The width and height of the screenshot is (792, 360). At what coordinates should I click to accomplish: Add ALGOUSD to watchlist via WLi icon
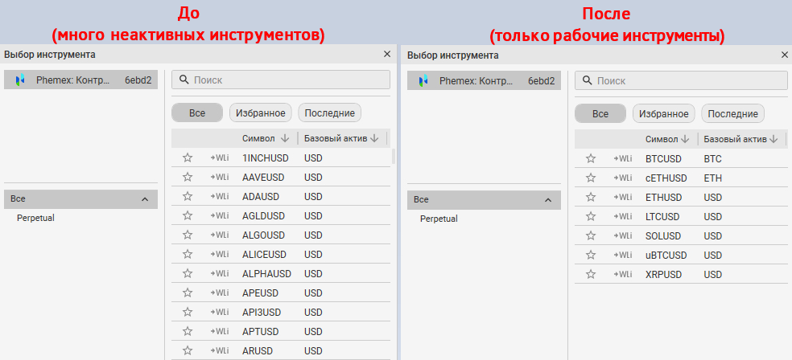pos(219,235)
